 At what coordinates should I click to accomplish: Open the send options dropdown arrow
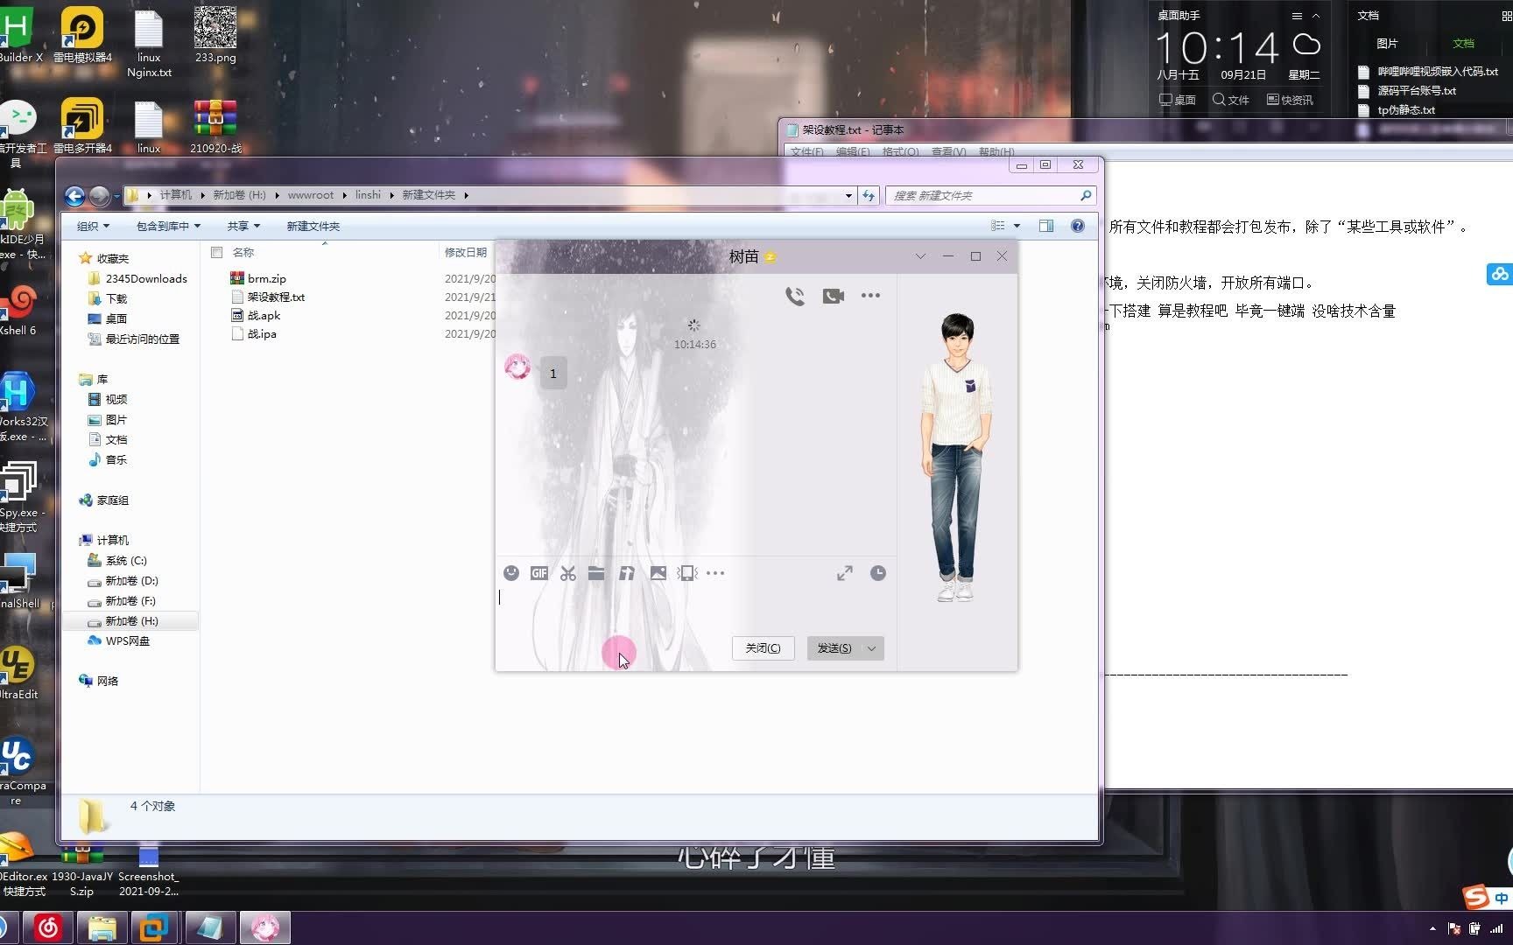(x=872, y=648)
